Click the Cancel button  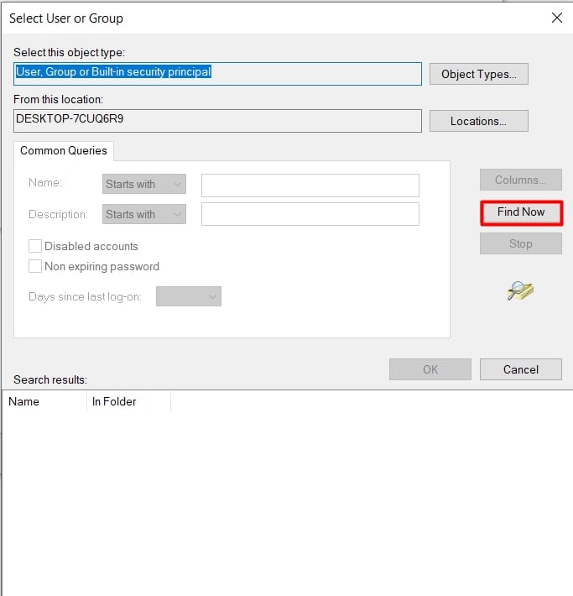tap(520, 369)
